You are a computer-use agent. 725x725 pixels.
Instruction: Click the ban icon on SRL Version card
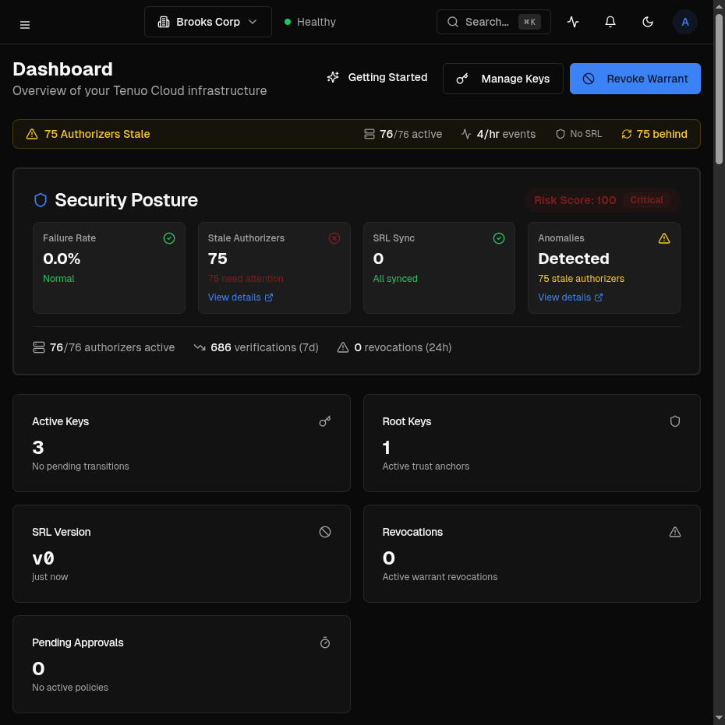[325, 532]
